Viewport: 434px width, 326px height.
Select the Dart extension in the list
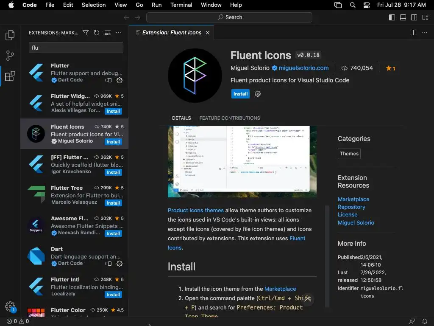[74, 256]
